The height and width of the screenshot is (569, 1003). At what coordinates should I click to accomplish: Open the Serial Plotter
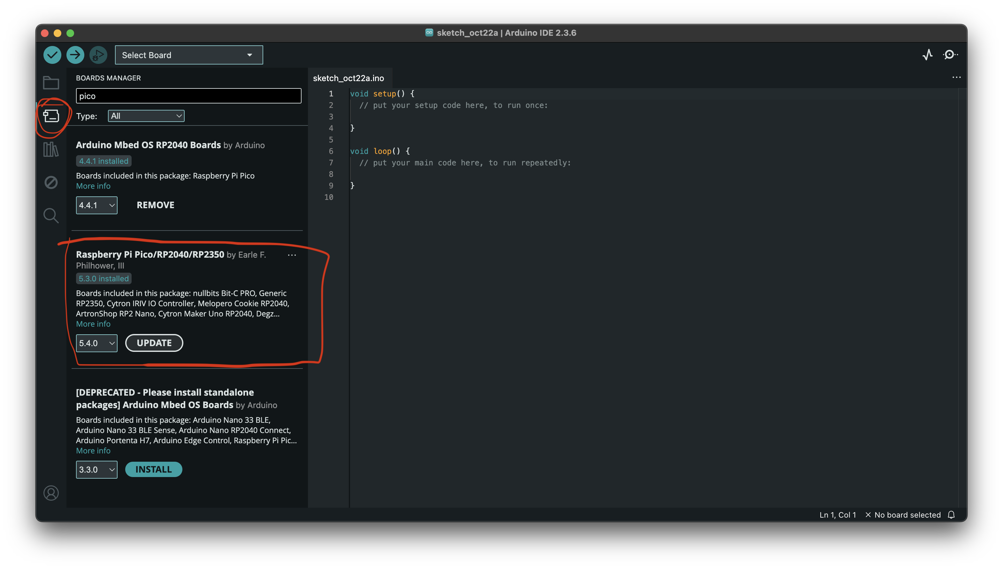click(x=928, y=55)
